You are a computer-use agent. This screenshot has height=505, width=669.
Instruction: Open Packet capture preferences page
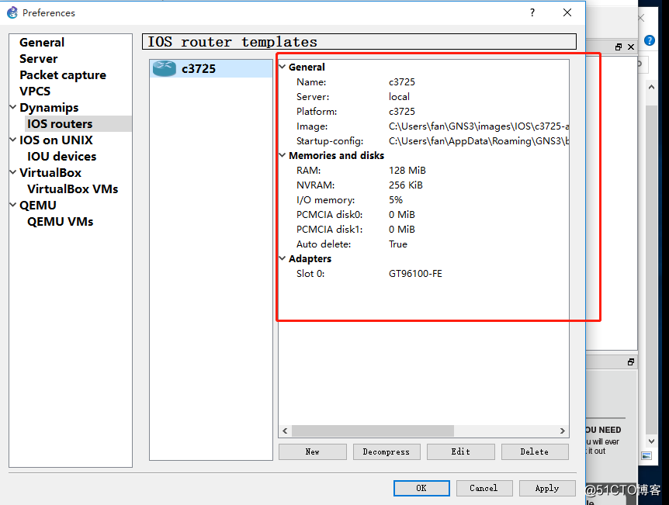point(63,75)
